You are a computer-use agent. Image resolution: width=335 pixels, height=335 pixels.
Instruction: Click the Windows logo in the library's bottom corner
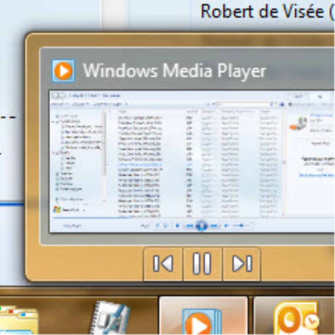point(57,209)
